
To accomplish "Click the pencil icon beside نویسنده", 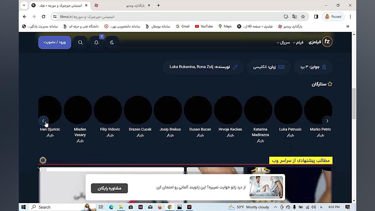I will pos(235,67).
